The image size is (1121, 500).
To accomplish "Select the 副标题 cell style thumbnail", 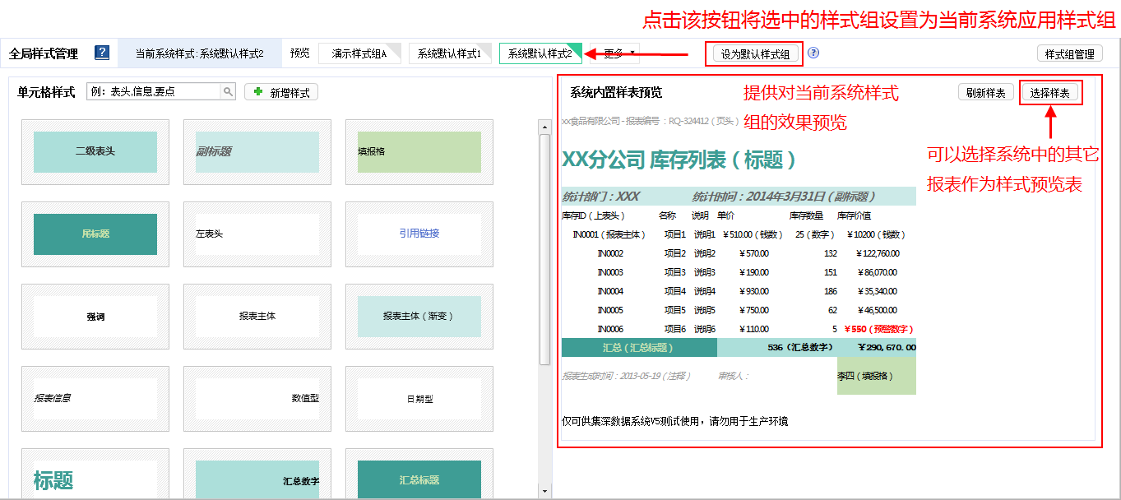I will [x=257, y=151].
